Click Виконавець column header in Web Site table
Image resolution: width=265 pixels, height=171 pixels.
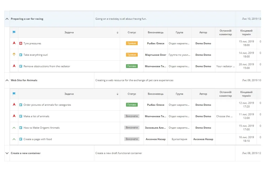(155, 94)
